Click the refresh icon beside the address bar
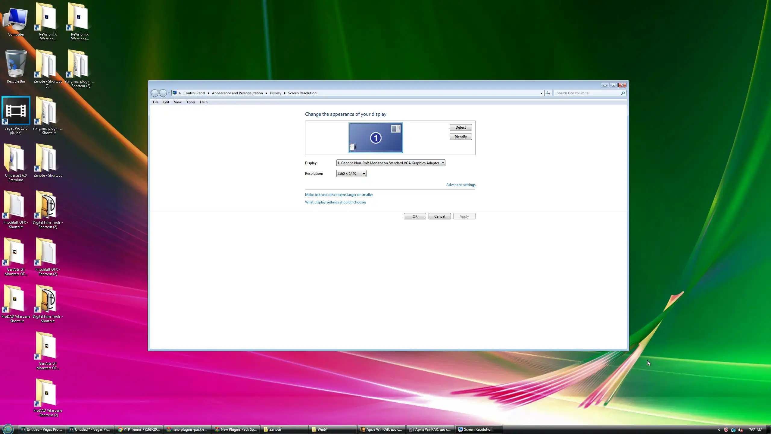The height and width of the screenshot is (434, 771). coord(548,93)
